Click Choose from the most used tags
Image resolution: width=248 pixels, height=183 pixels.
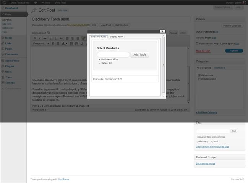click(x=212, y=147)
